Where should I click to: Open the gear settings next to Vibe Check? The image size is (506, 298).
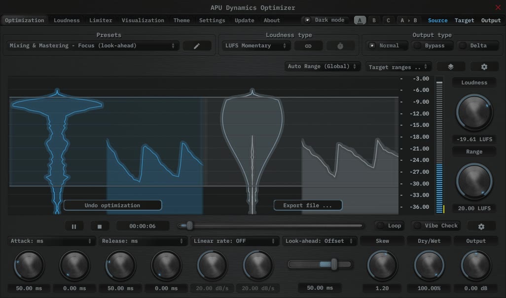481,226
